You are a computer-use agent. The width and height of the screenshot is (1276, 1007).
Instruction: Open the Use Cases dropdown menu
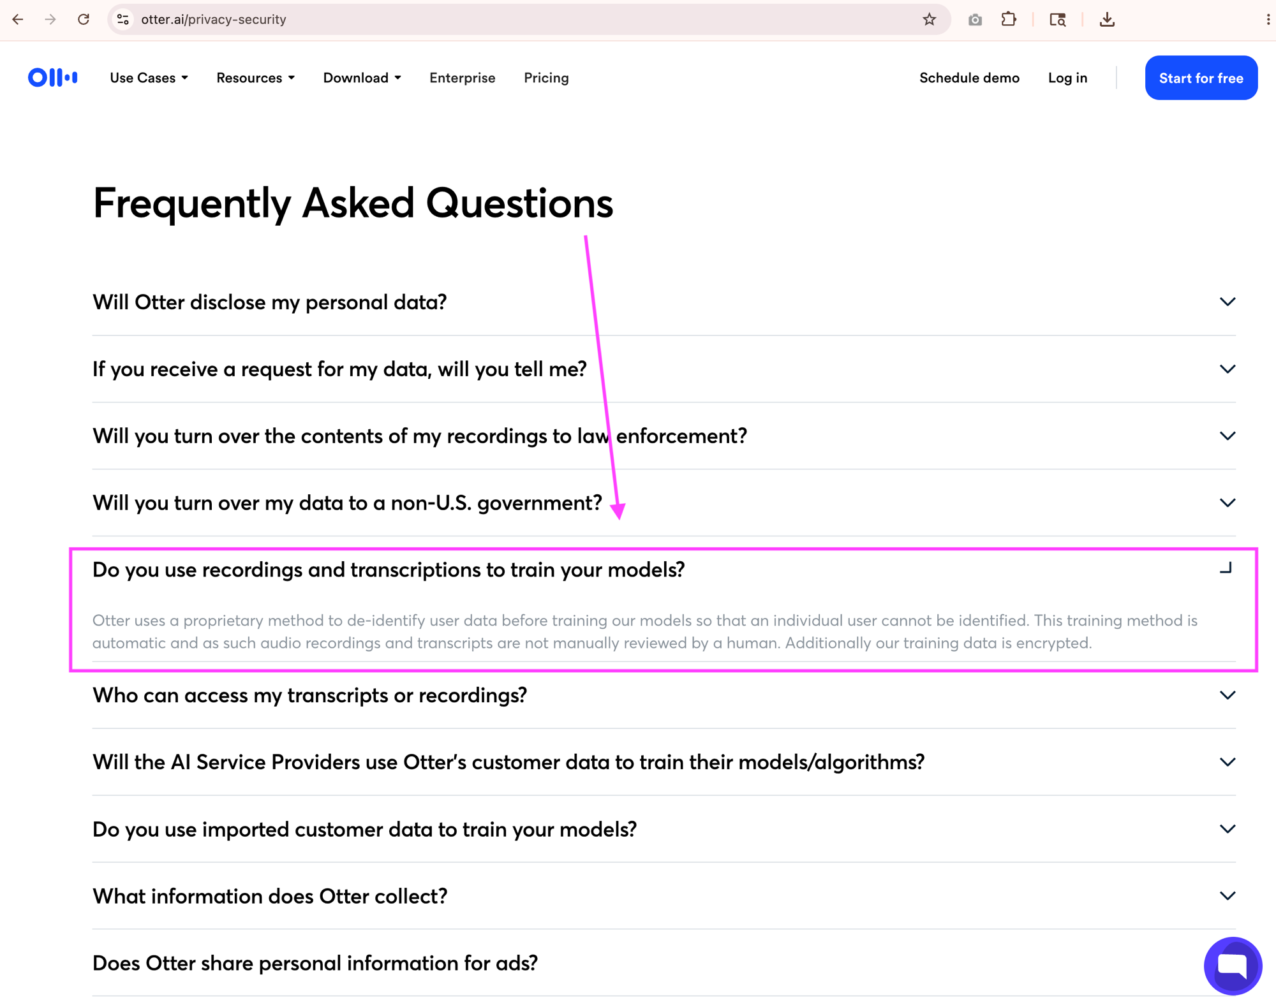149,78
